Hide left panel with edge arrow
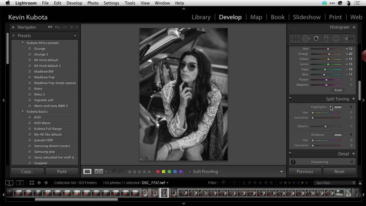The width and height of the screenshot is (366, 206). (x=3, y=100)
